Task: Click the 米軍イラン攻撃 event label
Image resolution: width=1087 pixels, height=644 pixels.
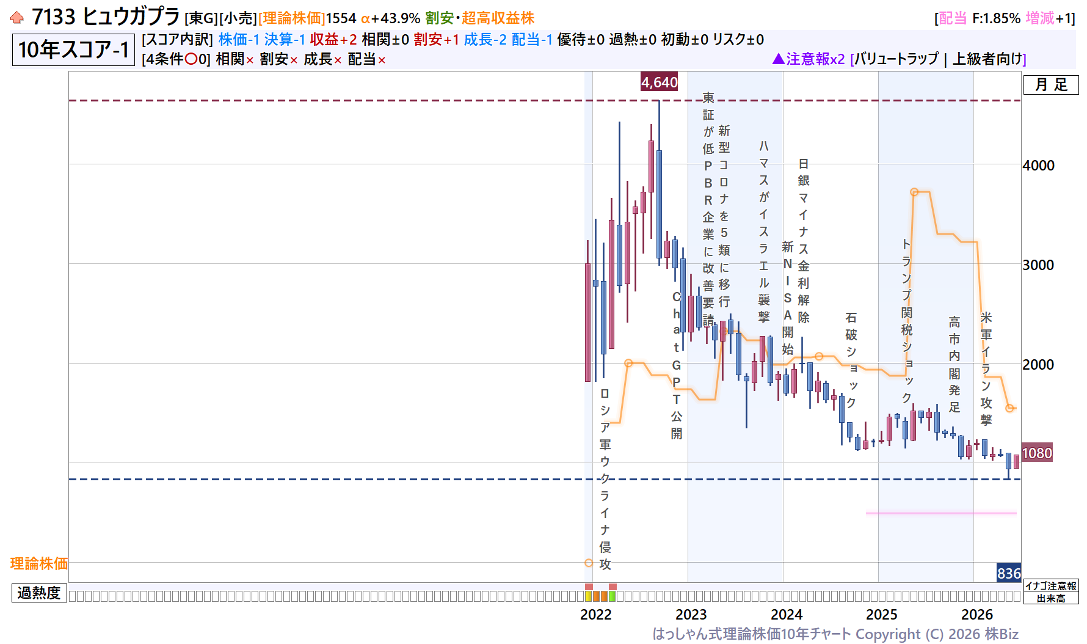Action: pyautogui.click(x=986, y=368)
